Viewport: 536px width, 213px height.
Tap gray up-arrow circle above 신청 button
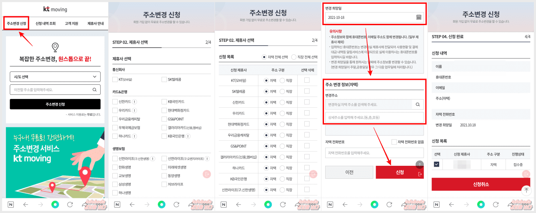pos(420,164)
